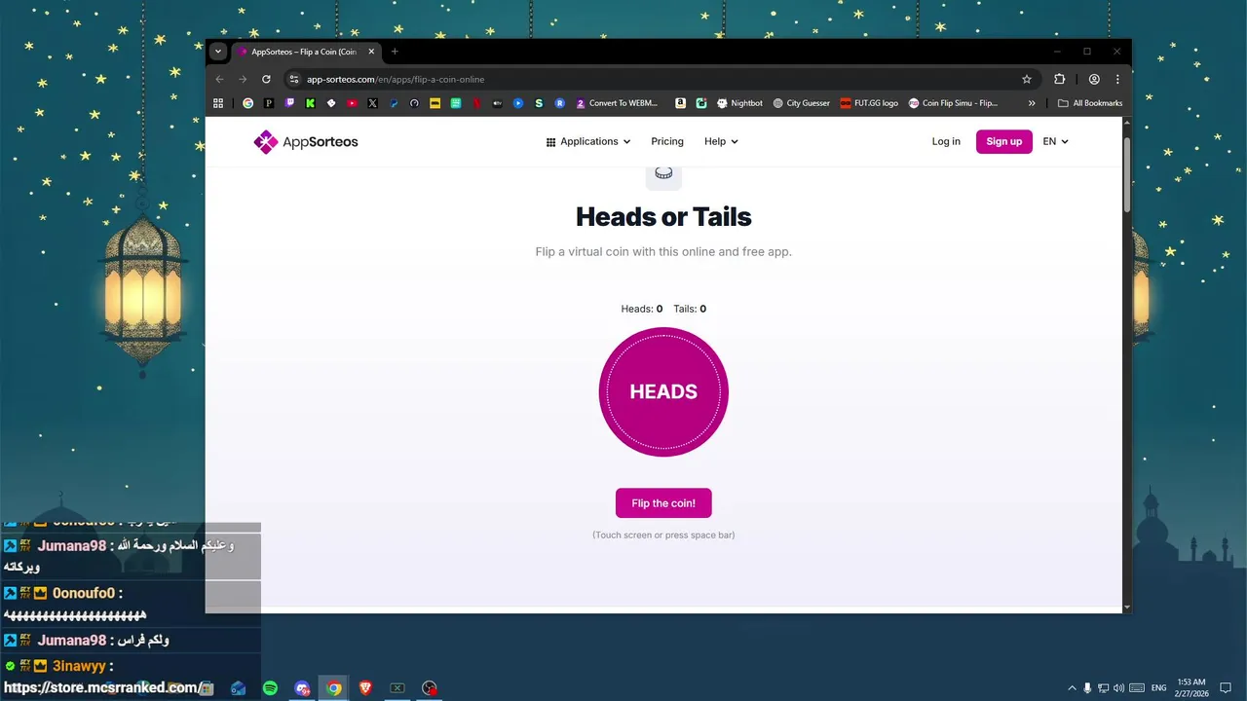Screen dimensions: 1247x701
Task: Open a new tab with the plus button
Action: [395, 52]
